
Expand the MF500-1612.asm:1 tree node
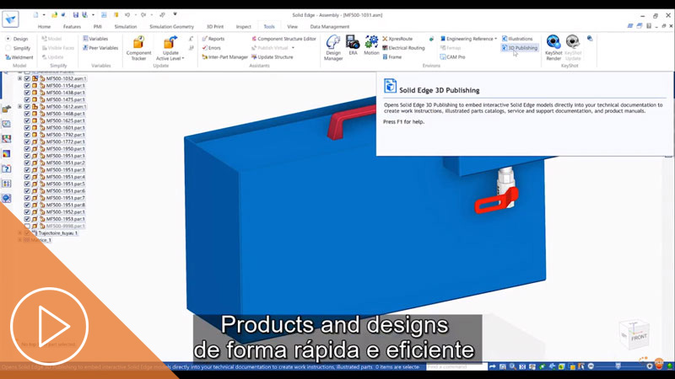click(19, 107)
